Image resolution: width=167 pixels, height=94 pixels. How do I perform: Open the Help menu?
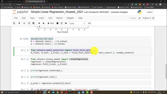[80, 18]
